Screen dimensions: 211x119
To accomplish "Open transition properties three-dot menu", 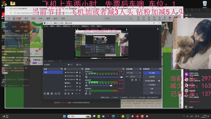I will coord(140,80).
